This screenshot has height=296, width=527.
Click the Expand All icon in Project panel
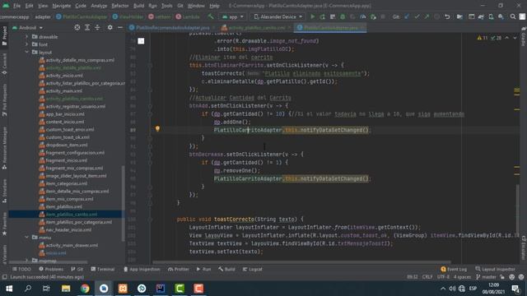(x=87, y=27)
